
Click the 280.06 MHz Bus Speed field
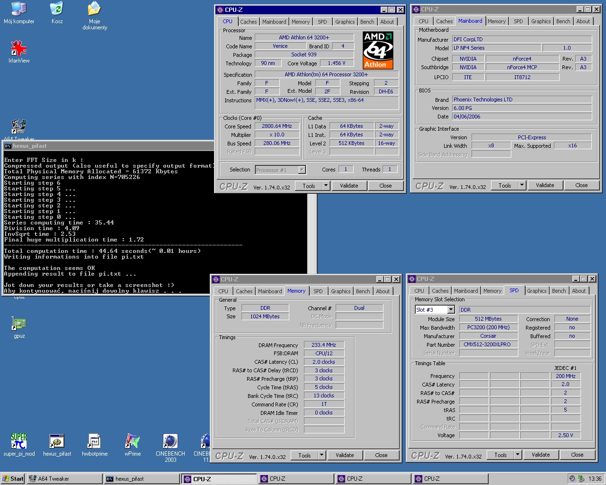[277, 144]
